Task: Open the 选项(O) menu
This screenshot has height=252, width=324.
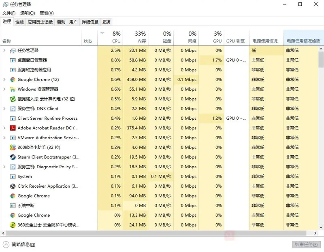Action: (28, 13)
